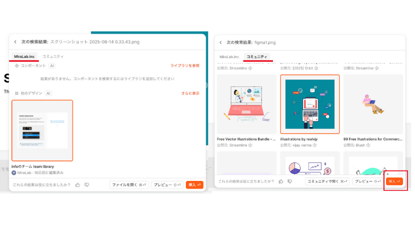Click Streamline publisher icon under Free Vector Bundle
This screenshot has height=225, width=415.
click(x=250, y=145)
